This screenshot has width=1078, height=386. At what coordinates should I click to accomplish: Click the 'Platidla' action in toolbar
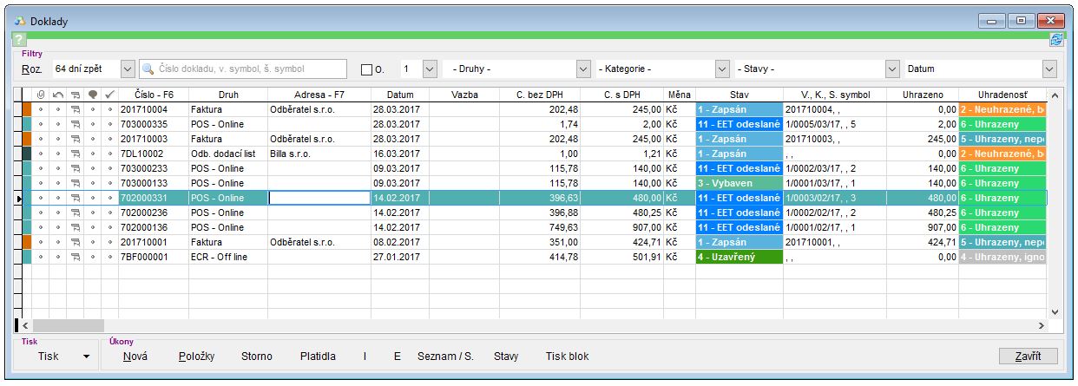click(x=318, y=357)
